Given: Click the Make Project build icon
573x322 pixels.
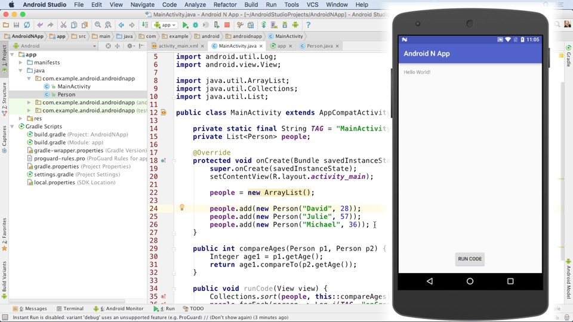Looking at the screenshot, I should click(x=145, y=25).
